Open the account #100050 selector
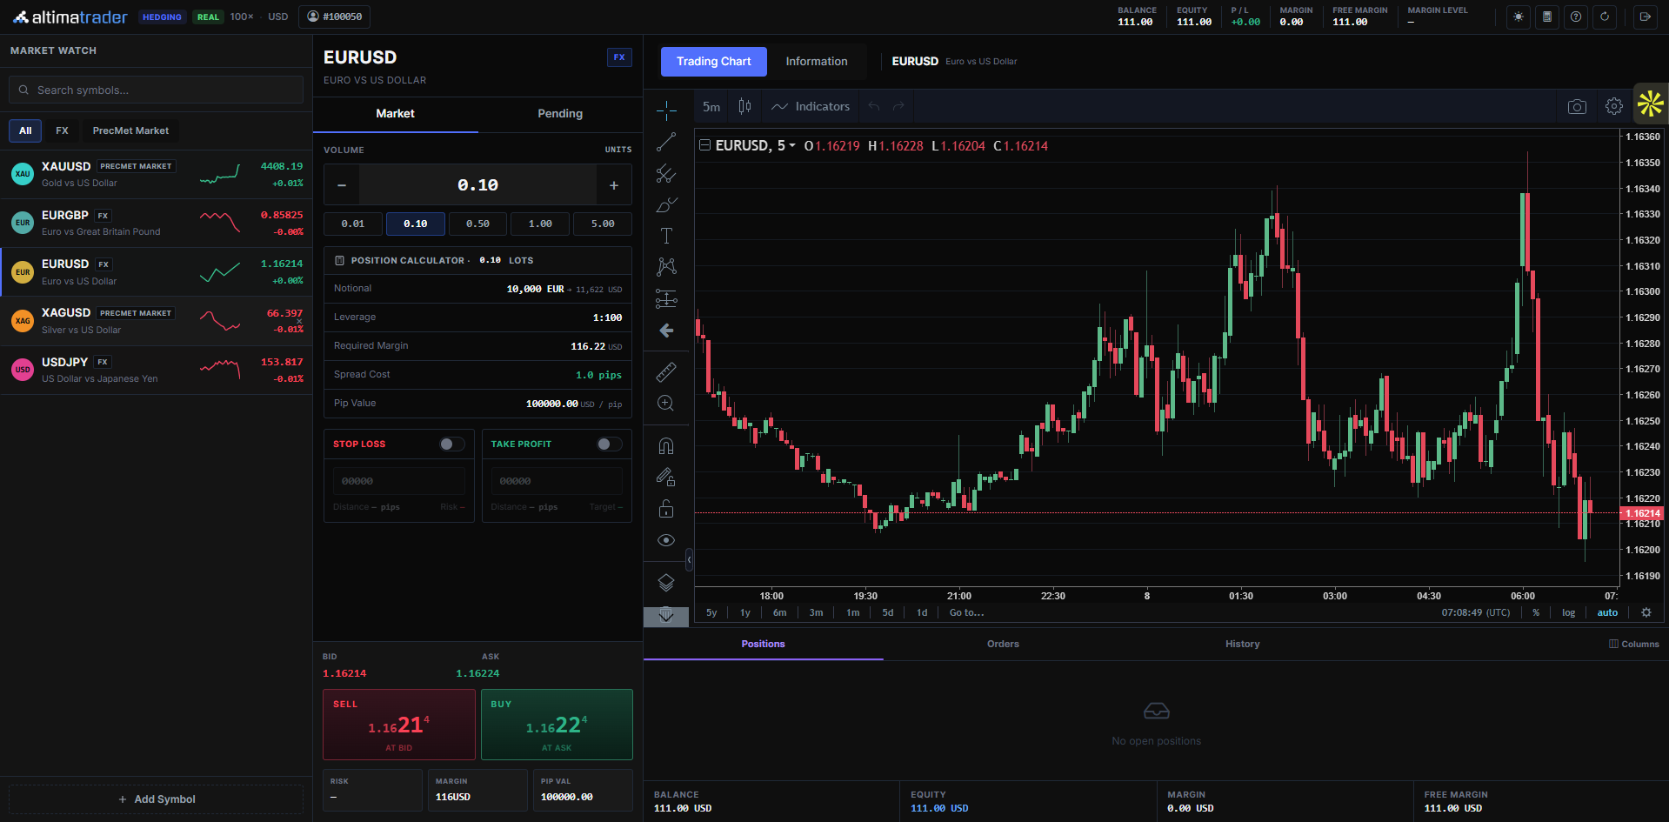The width and height of the screenshot is (1669, 822). tap(335, 17)
